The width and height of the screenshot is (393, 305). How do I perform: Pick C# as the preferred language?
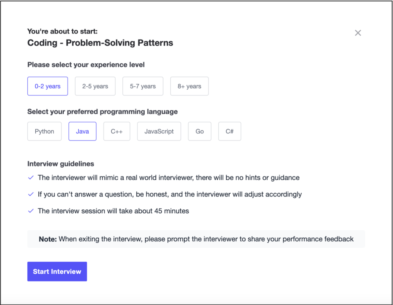click(230, 131)
